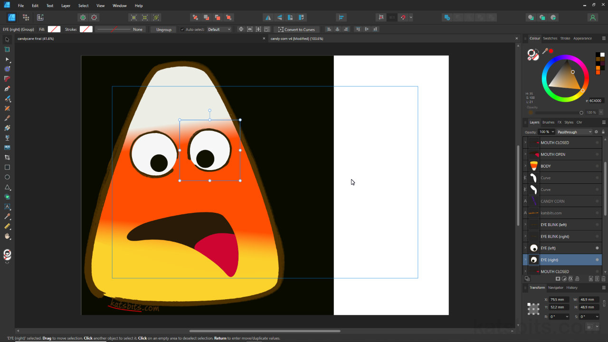Delete layer using trash icon

pyautogui.click(x=604, y=279)
